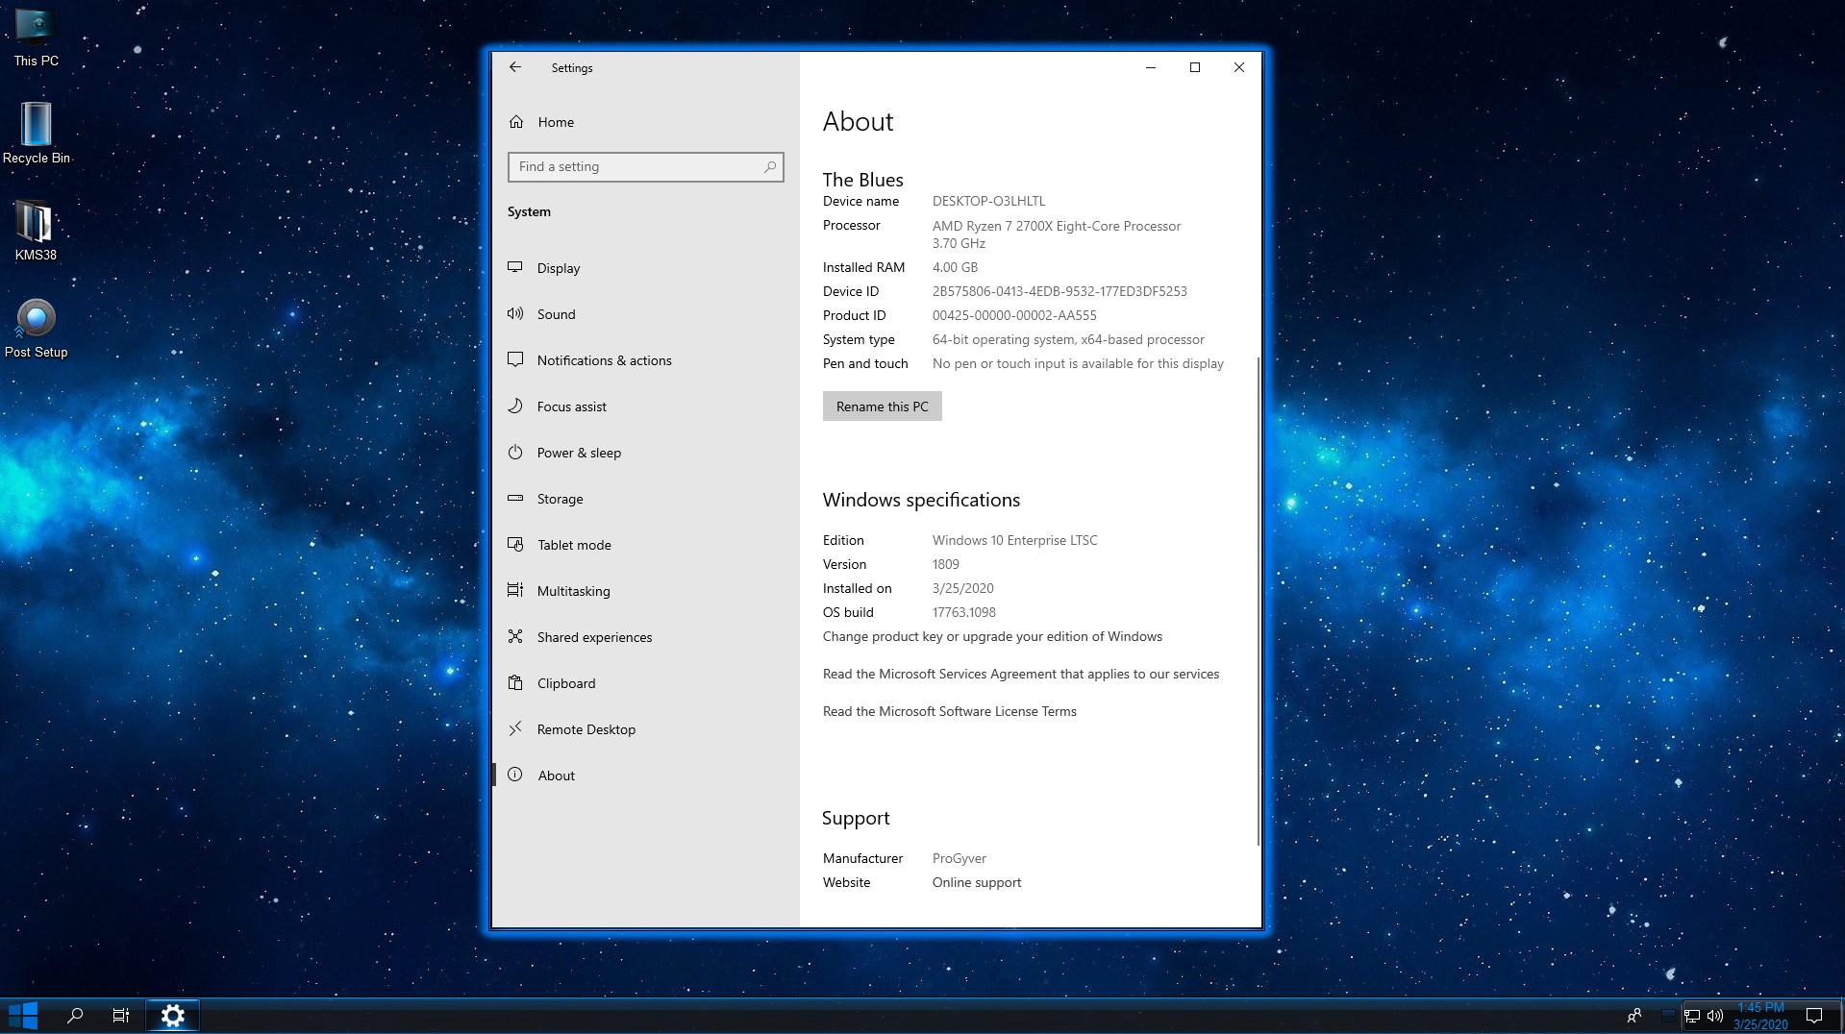Click the Display monitor icon
This screenshot has width=1845, height=1034.
515,267
